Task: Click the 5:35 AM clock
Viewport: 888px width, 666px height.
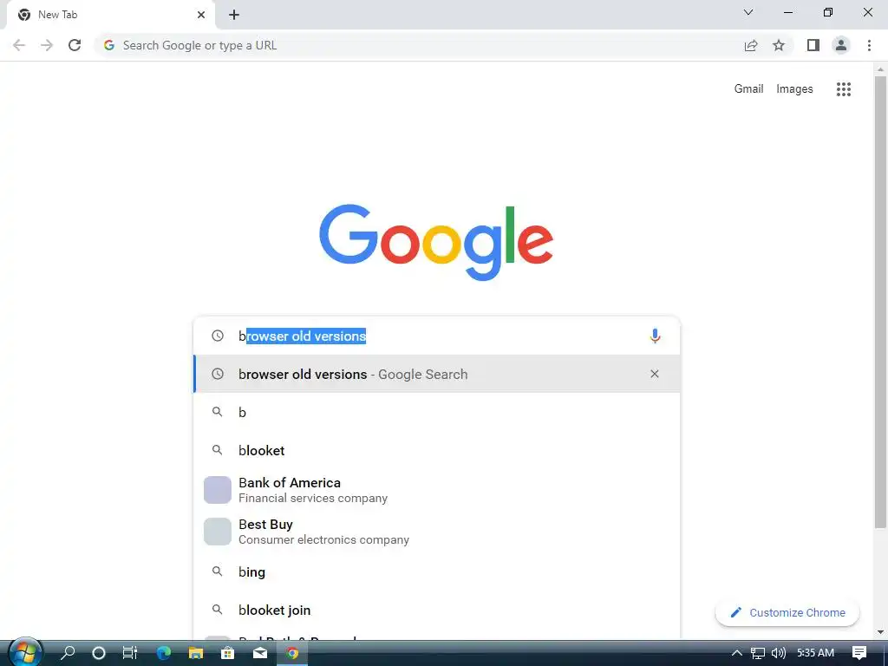Action: (x=815, y=653)
